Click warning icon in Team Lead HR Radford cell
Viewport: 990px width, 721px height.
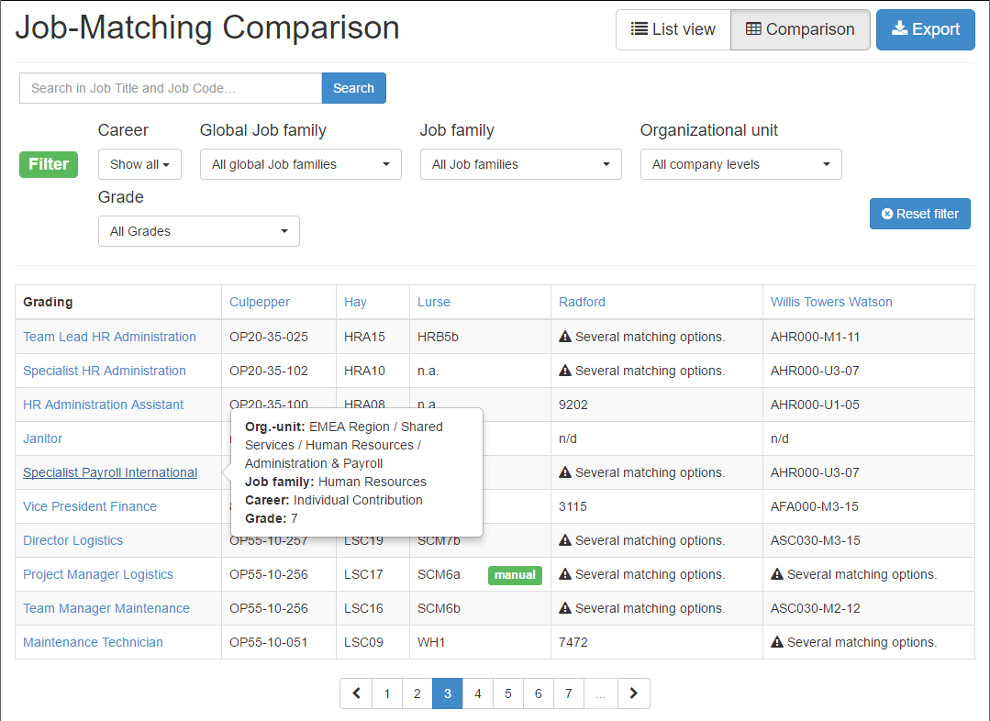point(565,337)
